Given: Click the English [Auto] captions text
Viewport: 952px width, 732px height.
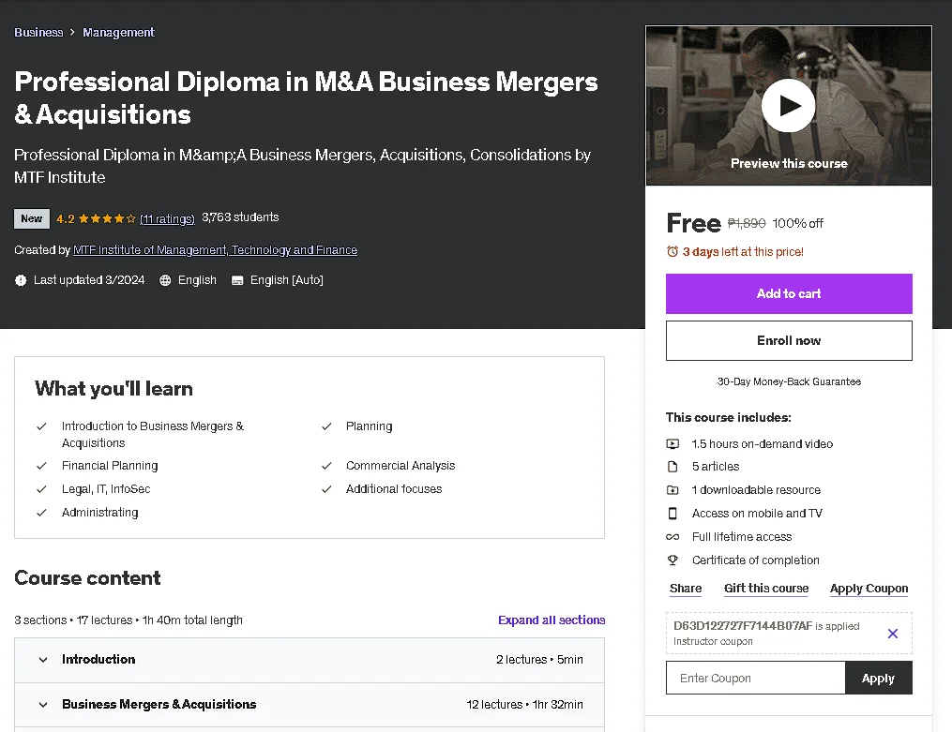Looking at the screenshot, I should 287,280.
